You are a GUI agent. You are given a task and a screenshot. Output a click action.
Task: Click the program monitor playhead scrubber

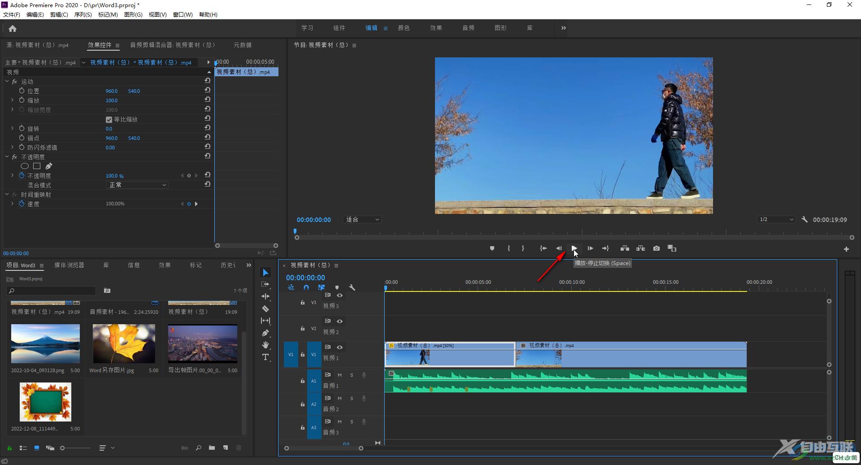[x=295, y=231]
